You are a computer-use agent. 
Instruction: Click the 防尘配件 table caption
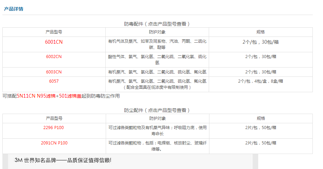[x=157, y=111]
